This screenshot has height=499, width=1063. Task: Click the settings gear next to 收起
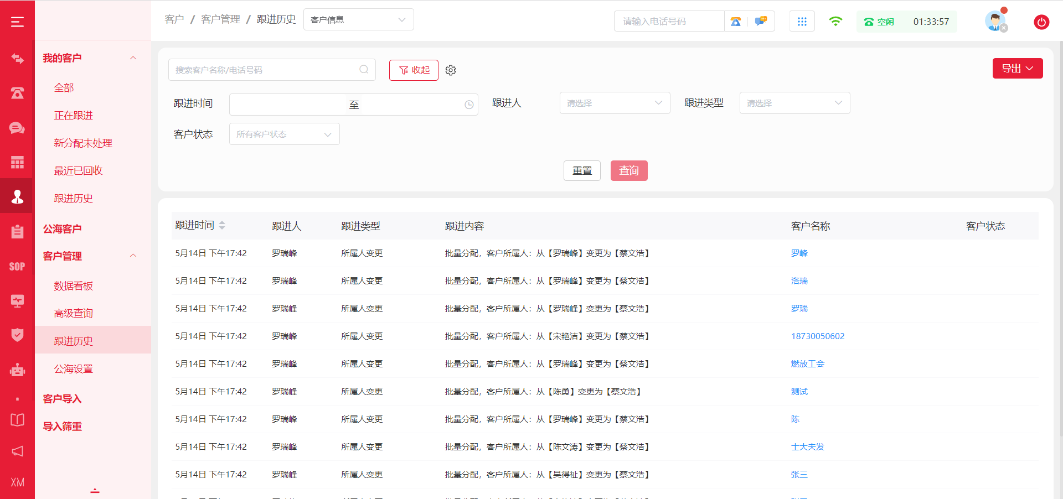pos(451,70)
